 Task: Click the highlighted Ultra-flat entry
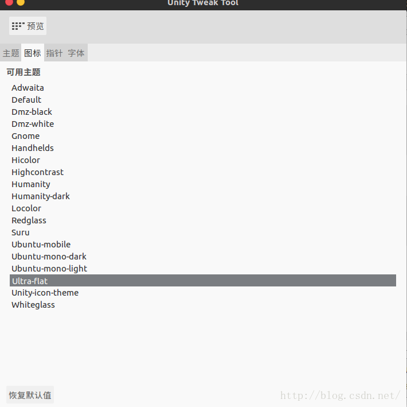203,281
